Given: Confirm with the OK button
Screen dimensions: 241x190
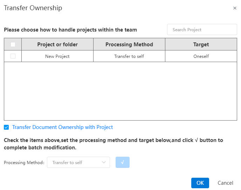Looking at the screenshot, I should pyautogui.click(x=200, y=183).
